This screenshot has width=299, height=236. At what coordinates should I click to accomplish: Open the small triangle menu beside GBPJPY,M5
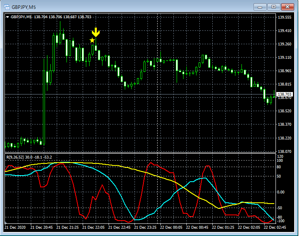7,17
